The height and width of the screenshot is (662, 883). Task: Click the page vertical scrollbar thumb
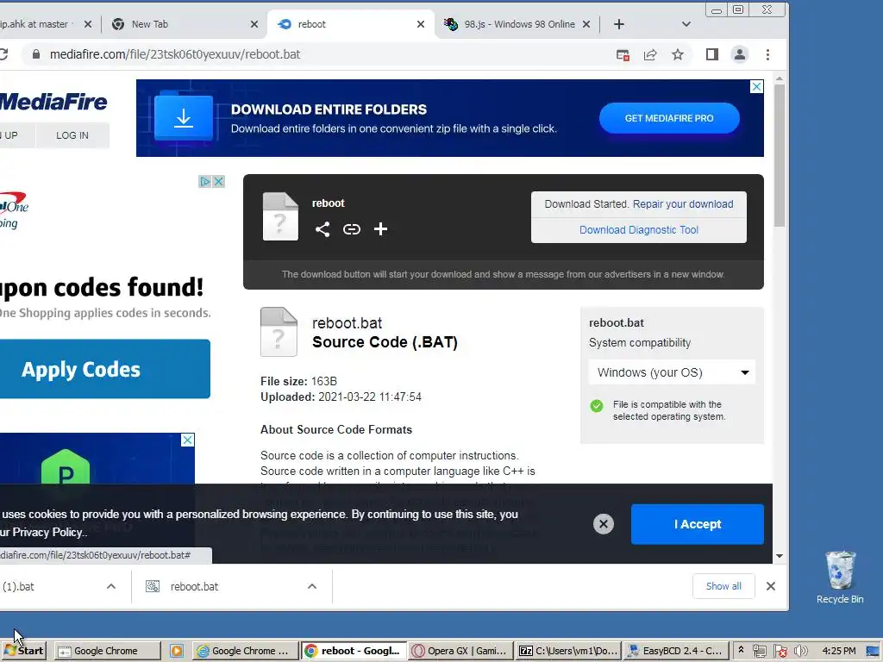coord(780,155)
